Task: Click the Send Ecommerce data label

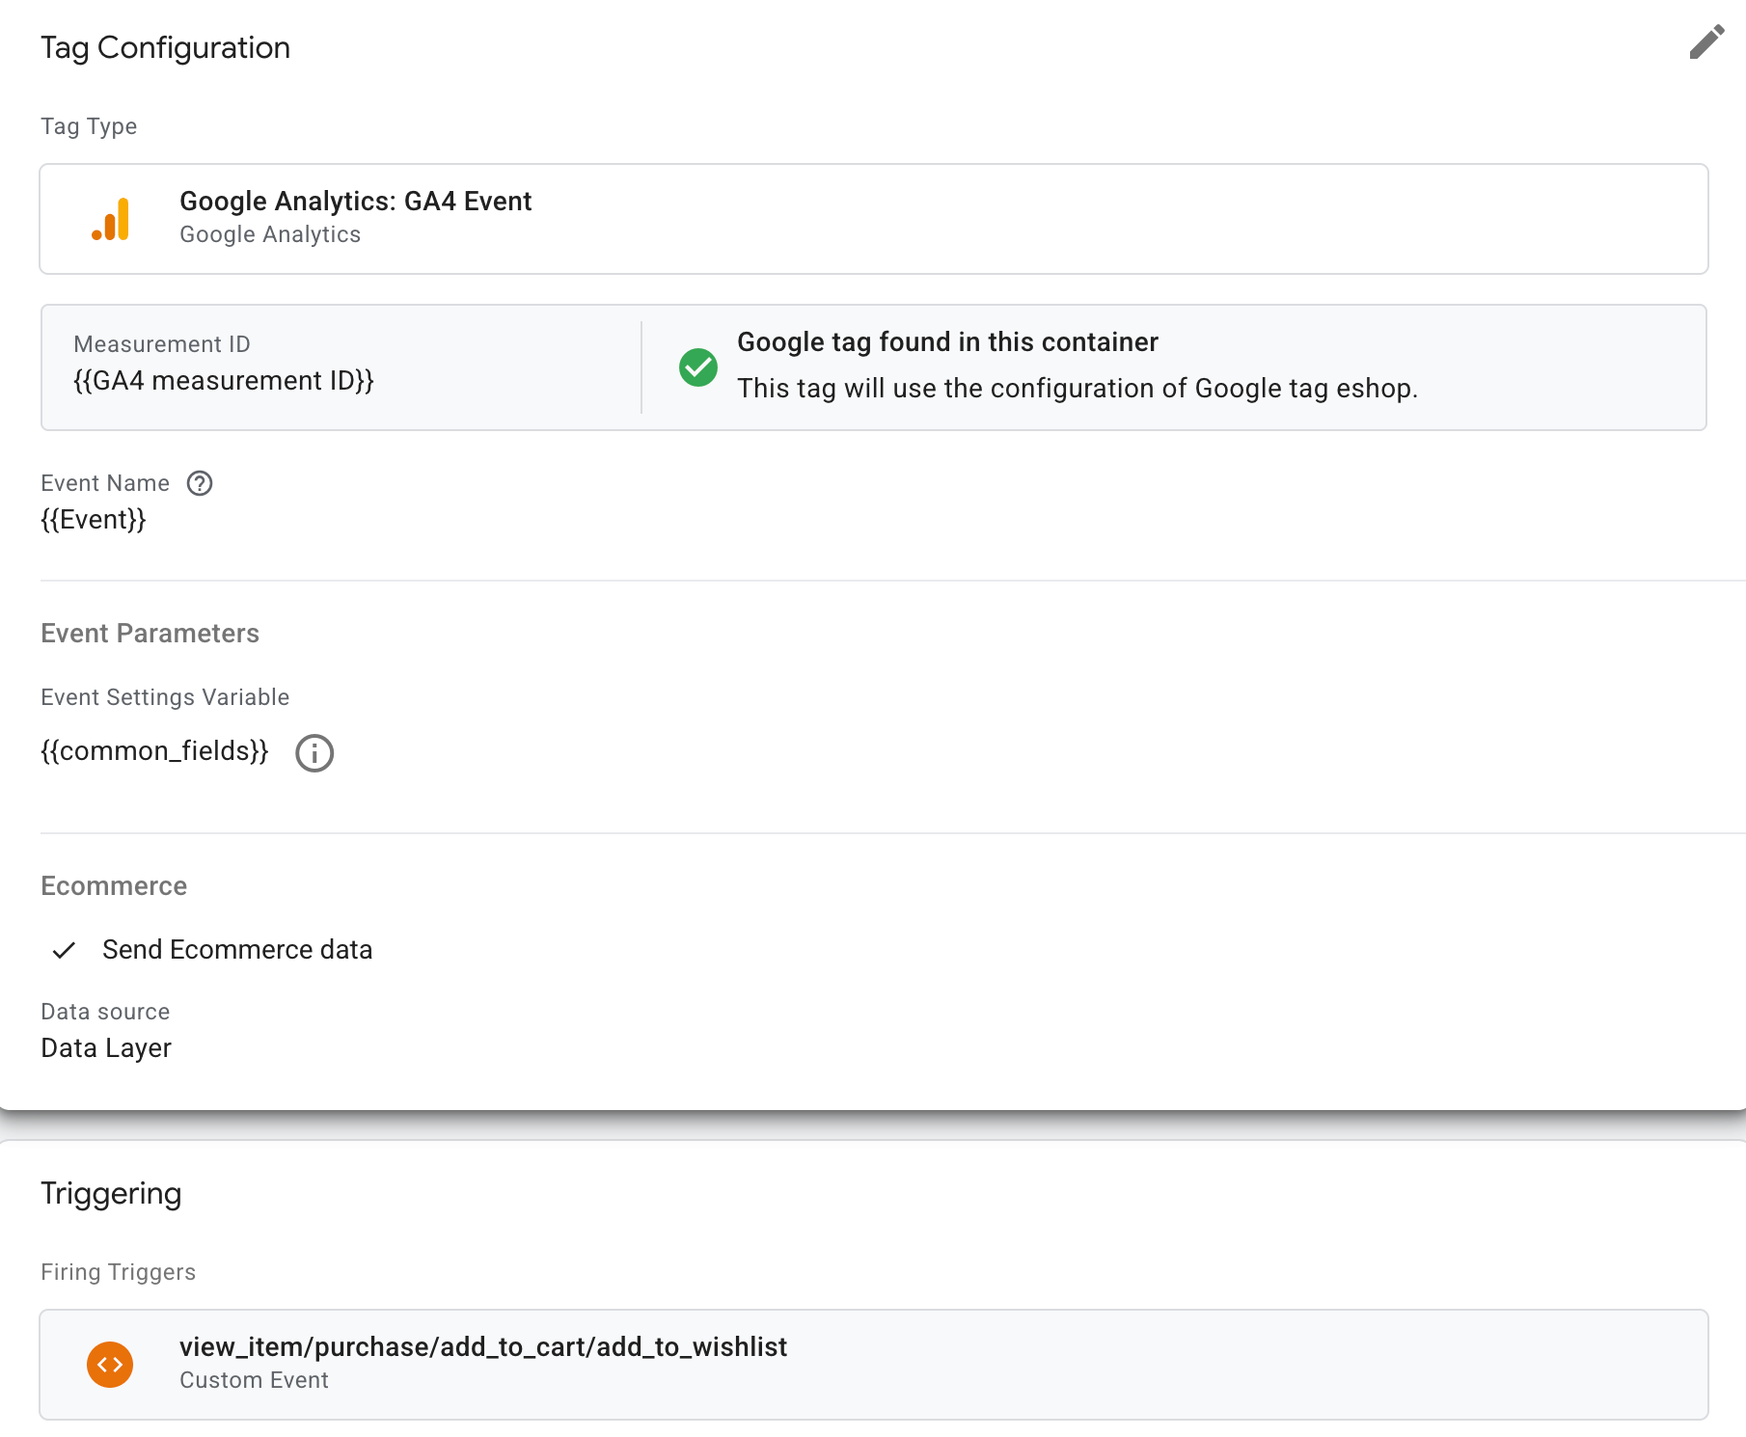Action: coord(237,950)
